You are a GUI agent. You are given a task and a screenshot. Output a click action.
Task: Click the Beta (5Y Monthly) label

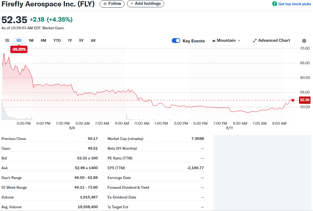(x=122, y=148)
